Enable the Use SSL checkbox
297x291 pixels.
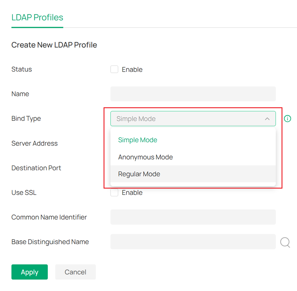click(114, 193)
